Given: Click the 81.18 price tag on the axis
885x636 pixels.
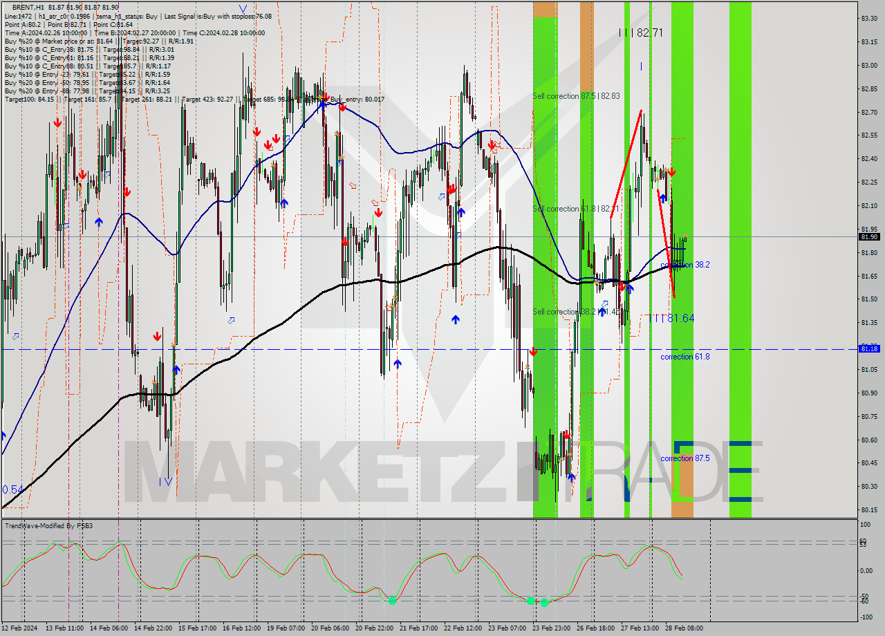Looking at the screenshot, I should tap(869, 349).
